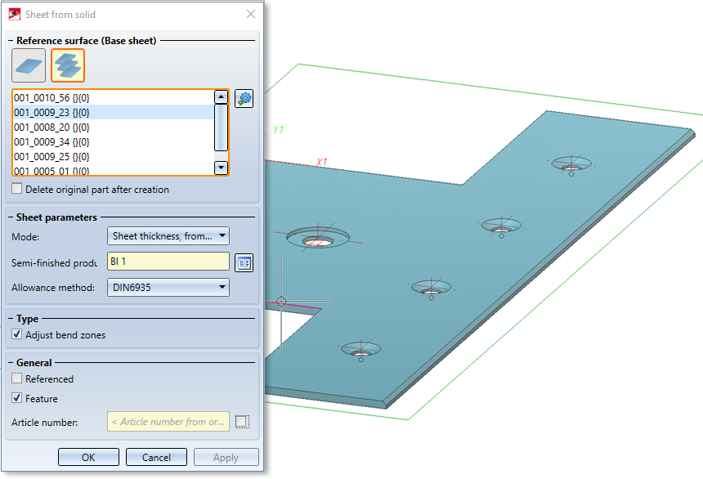Image resolution: width=703 pixels, height=479 pixels.
Task: Expand the Allowance method DIN6935 dropdown
Action: 168,287
